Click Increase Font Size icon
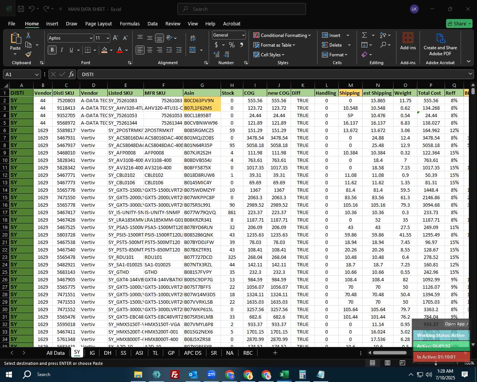477x382 pixels. pyautogui.click(x=116, y=38)
